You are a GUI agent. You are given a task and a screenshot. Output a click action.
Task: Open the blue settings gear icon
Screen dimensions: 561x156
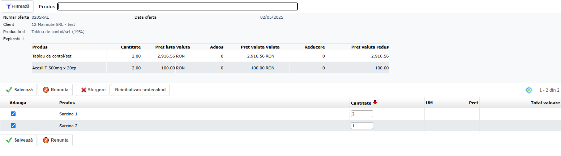[529, 90]
